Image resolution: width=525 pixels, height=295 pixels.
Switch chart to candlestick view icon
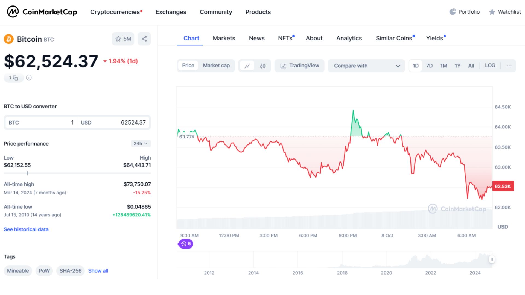point(263,66)
